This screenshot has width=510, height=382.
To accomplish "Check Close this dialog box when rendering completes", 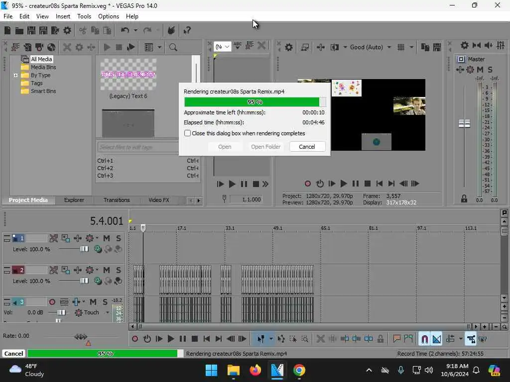I will (x=187, y=133).
